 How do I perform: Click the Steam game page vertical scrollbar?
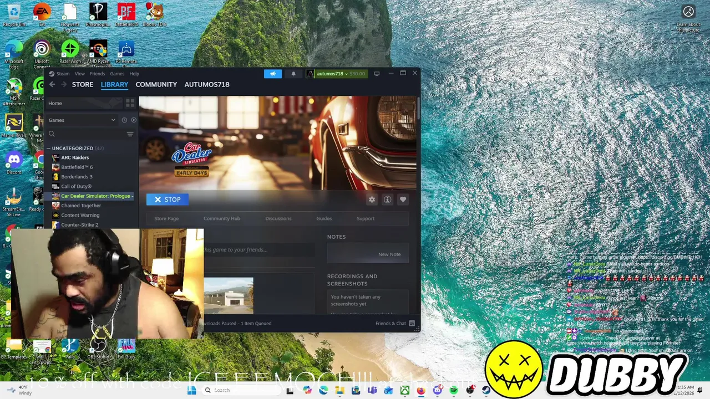coord(418,107)
